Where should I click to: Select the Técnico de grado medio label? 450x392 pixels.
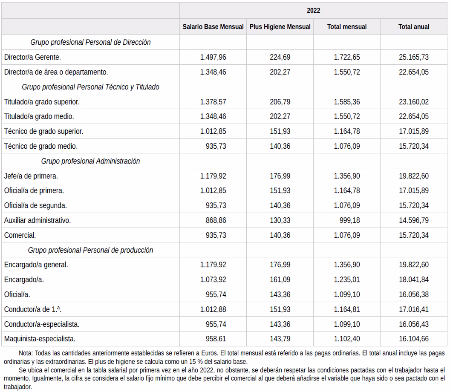click(x=41, y=146)
